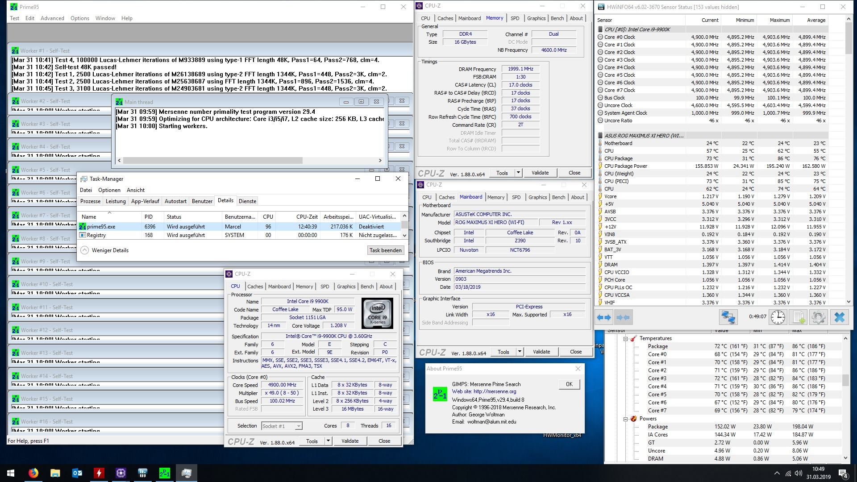Switch to Leistung tab in Task-Manager
857x482 pixels.
[x=116, y=201]
